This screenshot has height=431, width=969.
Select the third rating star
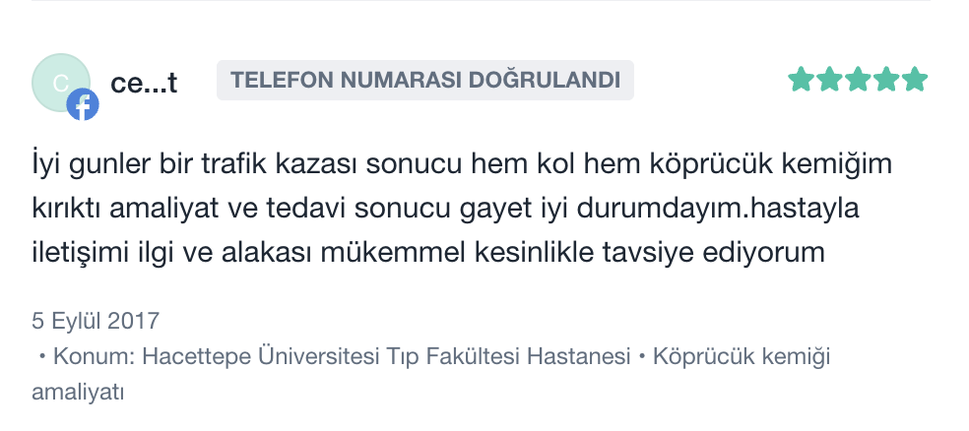coord(858,80)
